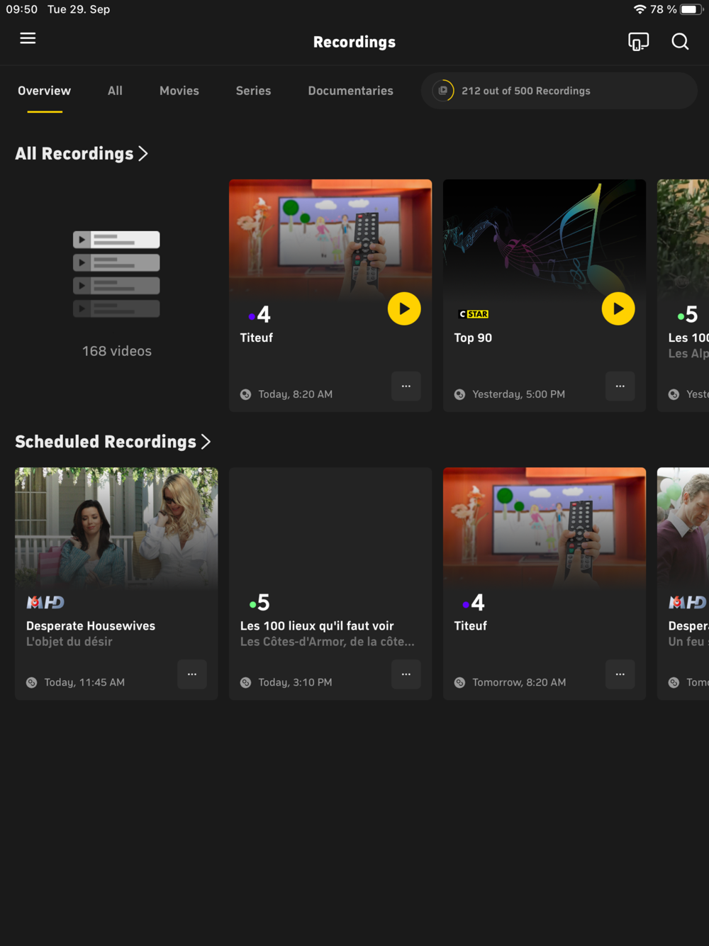
Task: Expand All Recordings section
Action: (x=82, y=154)
